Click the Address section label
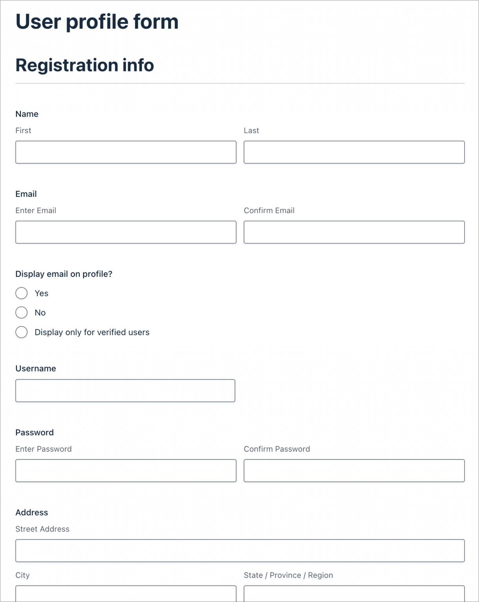The image size is (479, 602). pyautogui.click(x=31, y=512)
